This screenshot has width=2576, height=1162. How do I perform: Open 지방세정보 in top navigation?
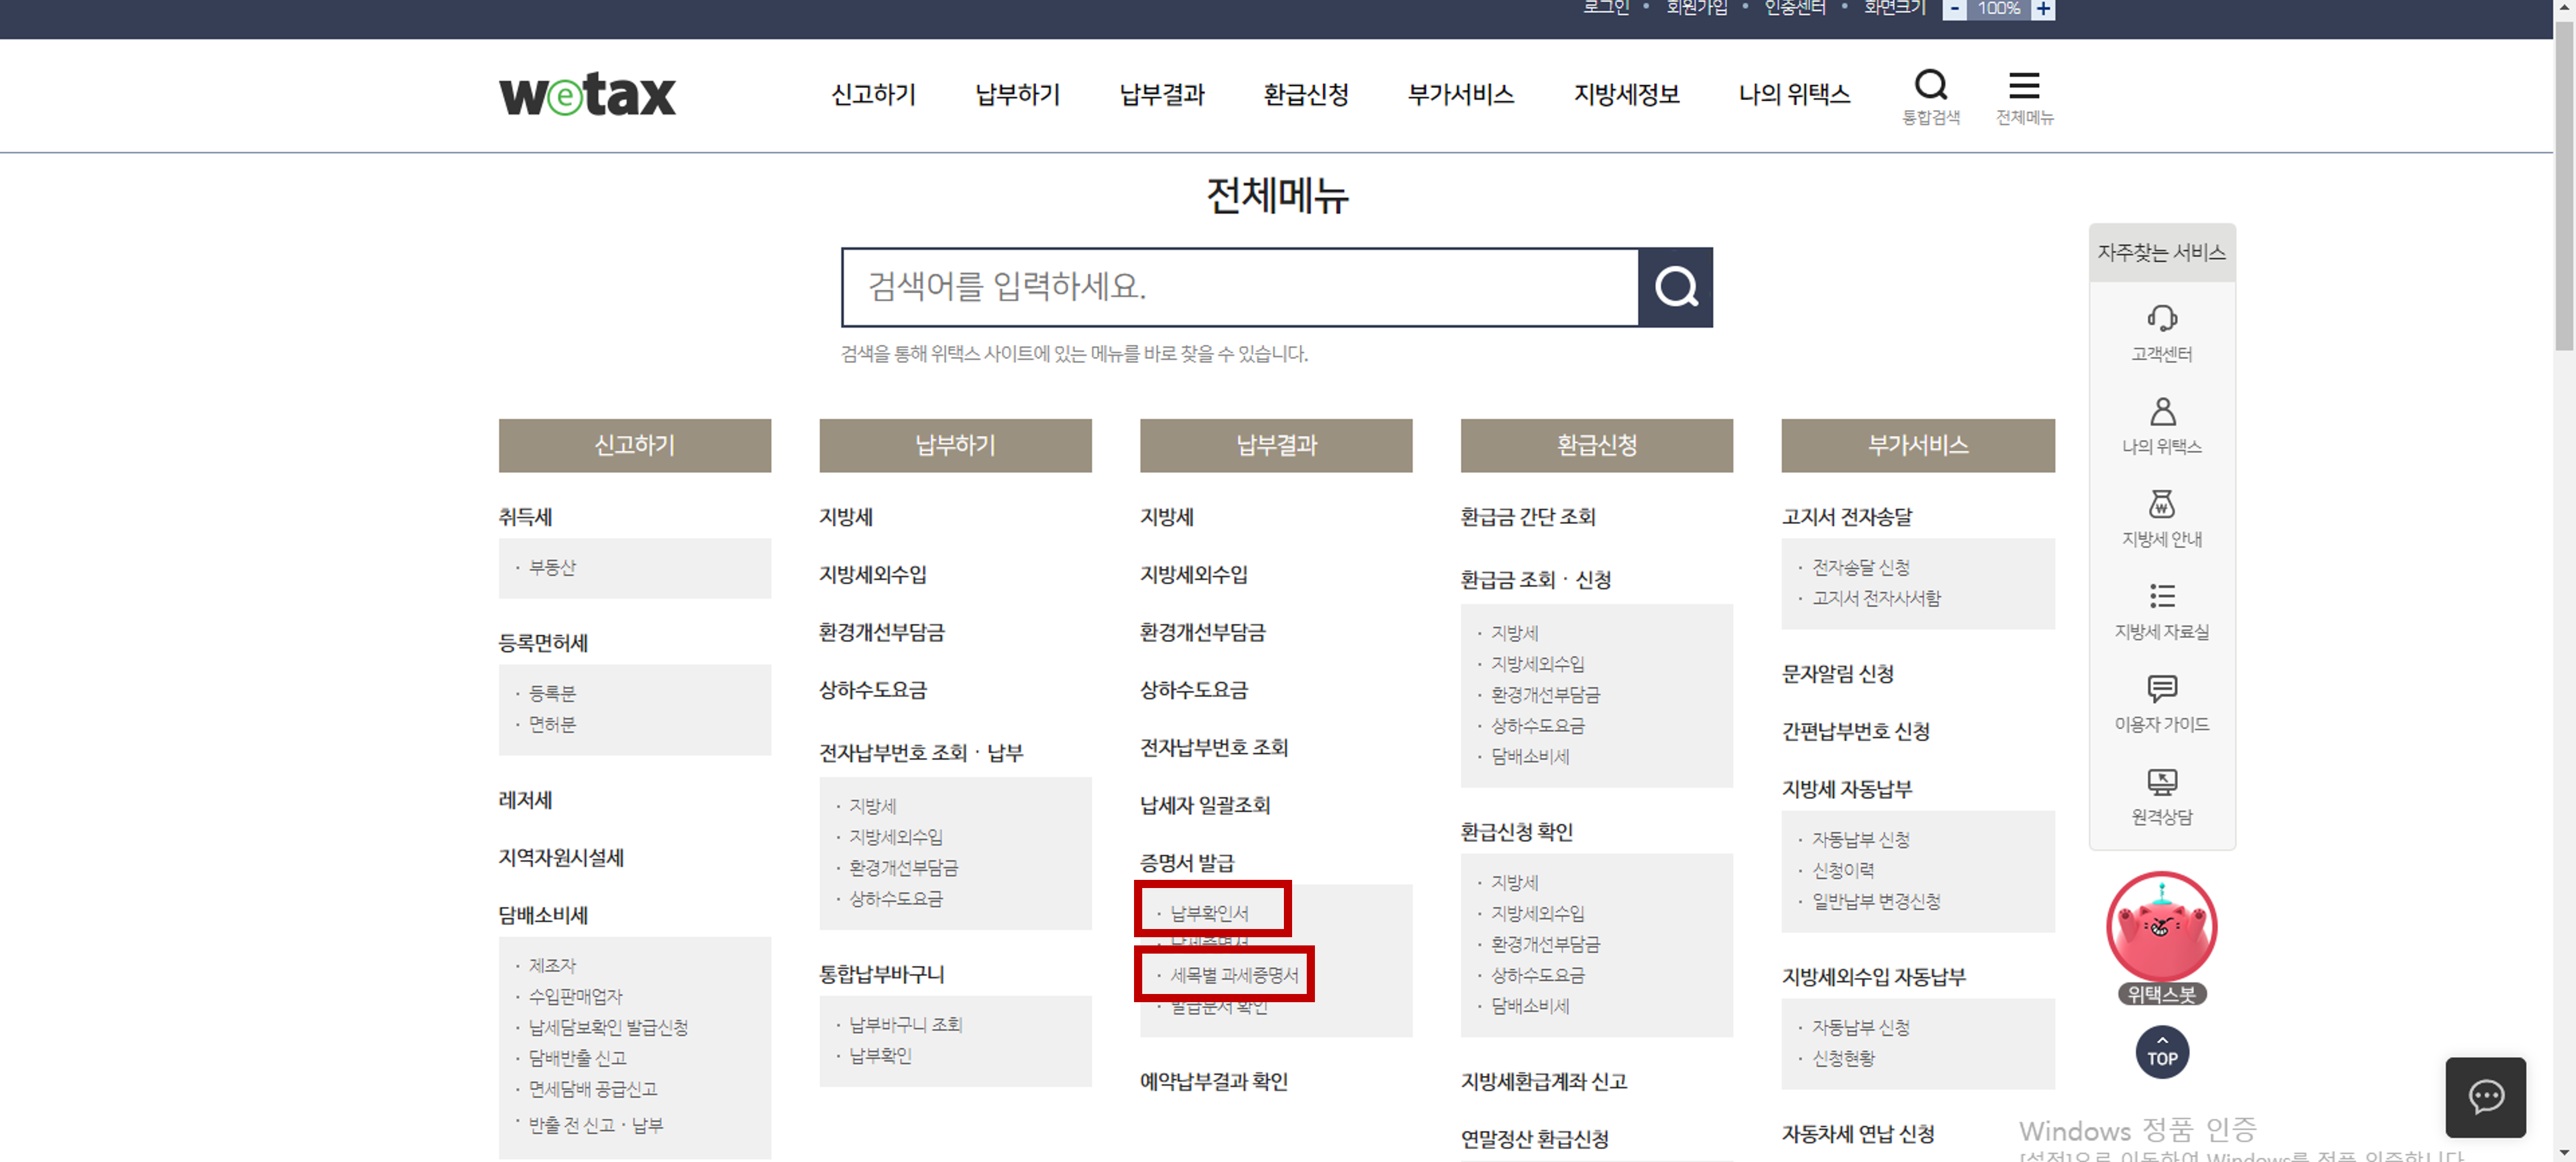1626,95
